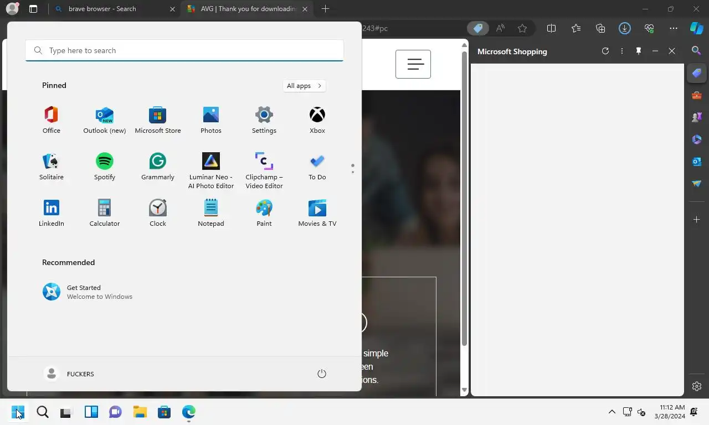Image resolution: width=709 pixels, height=425 pixels.
Task: Open Microsoft Shopping more options
Action: 622,51
